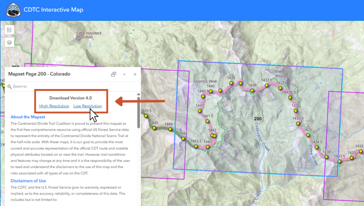Screen dimensions: 364x206
Task: Select the mile marker 1444 point
Action: (183, 138)
